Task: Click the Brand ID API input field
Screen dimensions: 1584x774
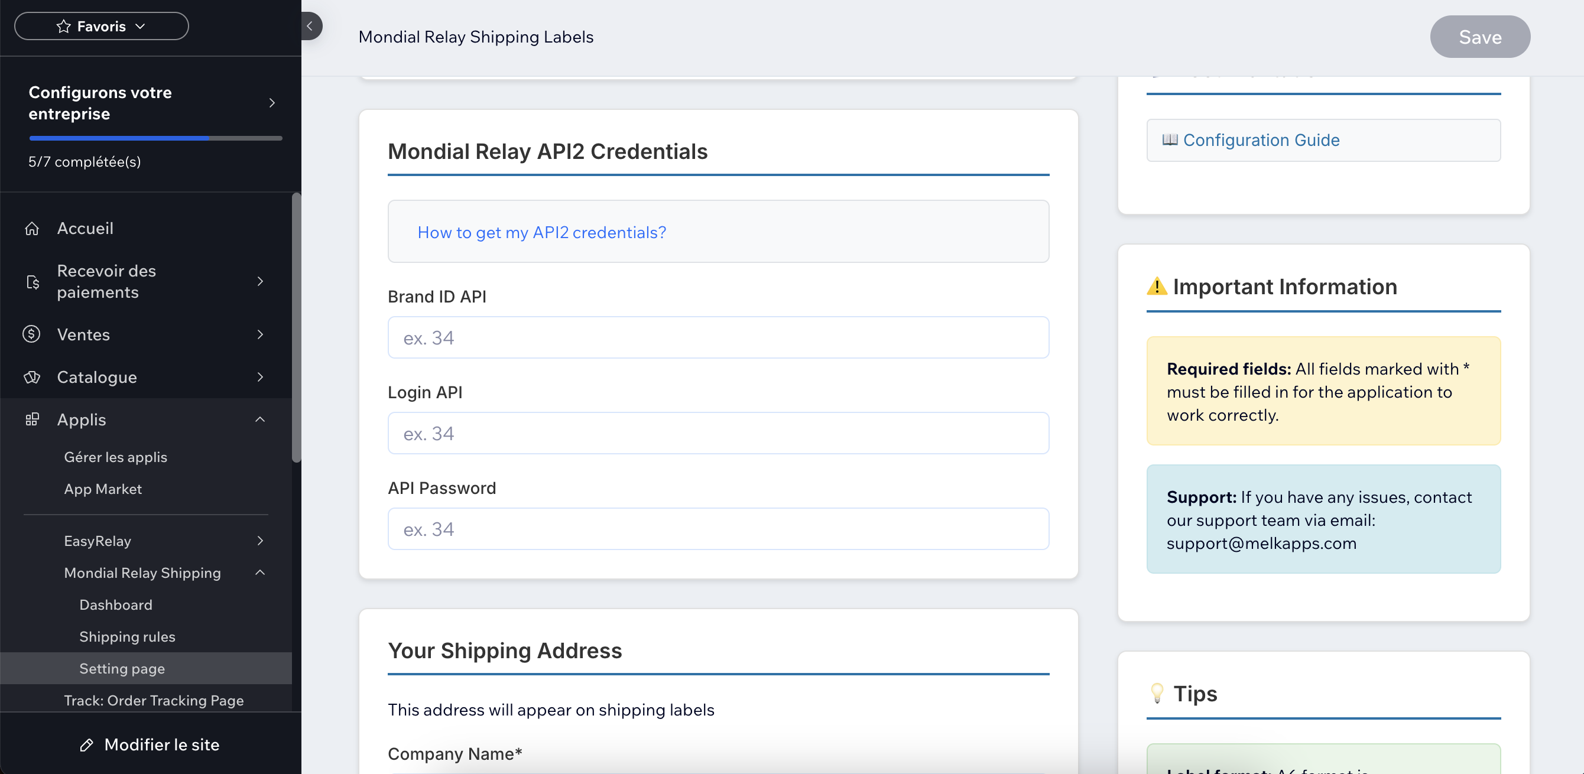Action: [x=718, y=337]
